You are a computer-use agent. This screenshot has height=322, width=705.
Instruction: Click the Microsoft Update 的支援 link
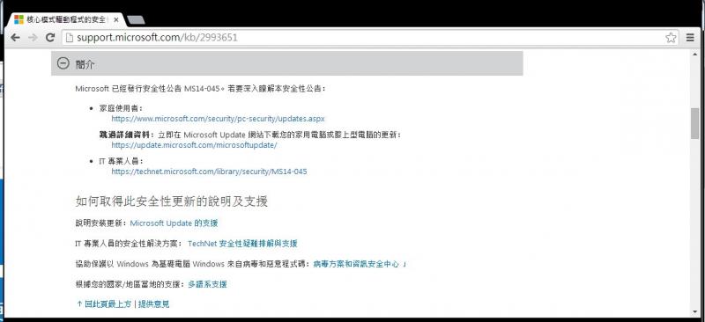click(x=174, y=223)
